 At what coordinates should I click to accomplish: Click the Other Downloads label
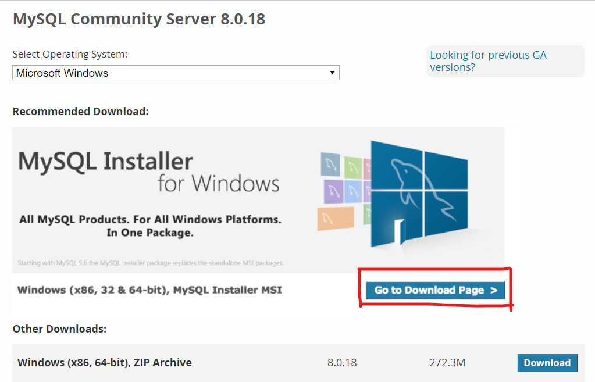click(59, 329)
